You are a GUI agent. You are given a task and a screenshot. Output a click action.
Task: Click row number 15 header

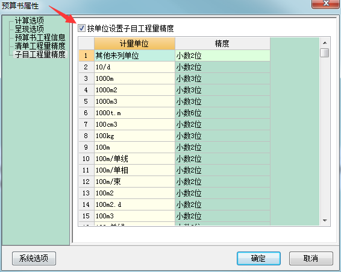(x=86, y=216)
